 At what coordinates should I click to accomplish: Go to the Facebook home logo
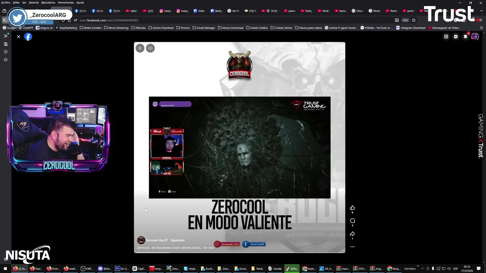[x=28, y=37]
